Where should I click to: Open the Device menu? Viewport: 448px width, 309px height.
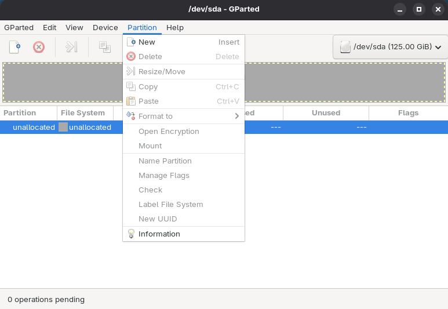coord(105,28)
